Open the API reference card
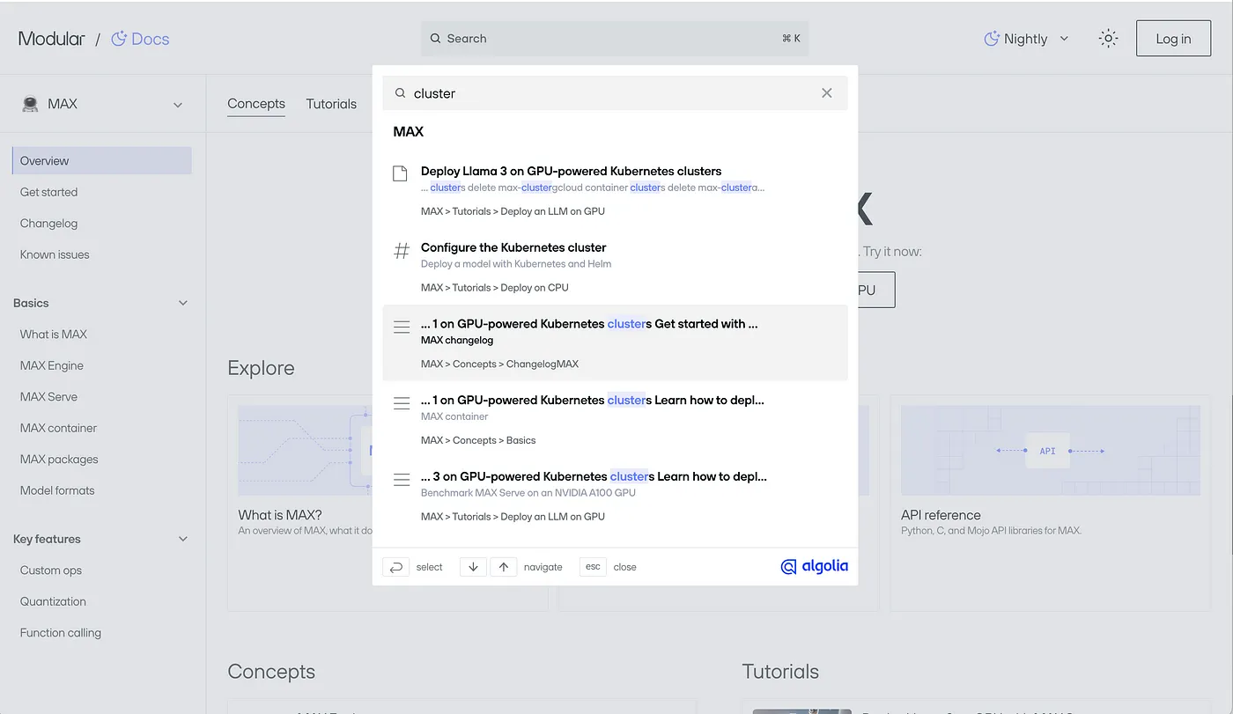1233x714 pixels. 1050,503
